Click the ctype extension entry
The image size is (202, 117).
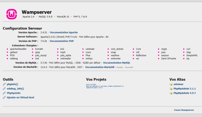(164, 49)
